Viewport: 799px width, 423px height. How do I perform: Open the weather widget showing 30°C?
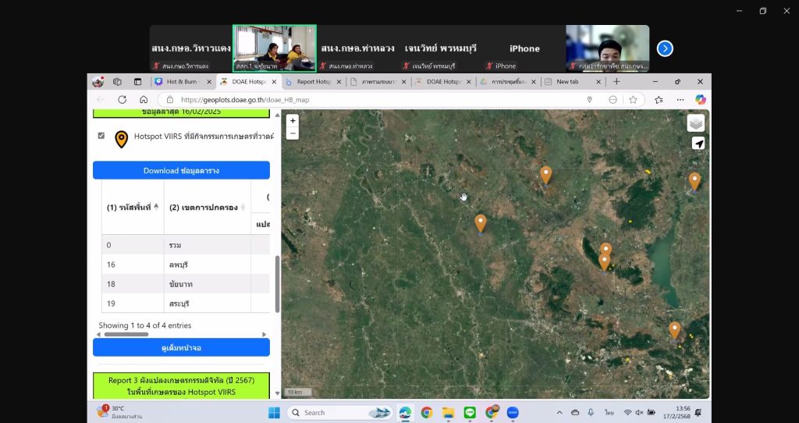pos(121,412)
